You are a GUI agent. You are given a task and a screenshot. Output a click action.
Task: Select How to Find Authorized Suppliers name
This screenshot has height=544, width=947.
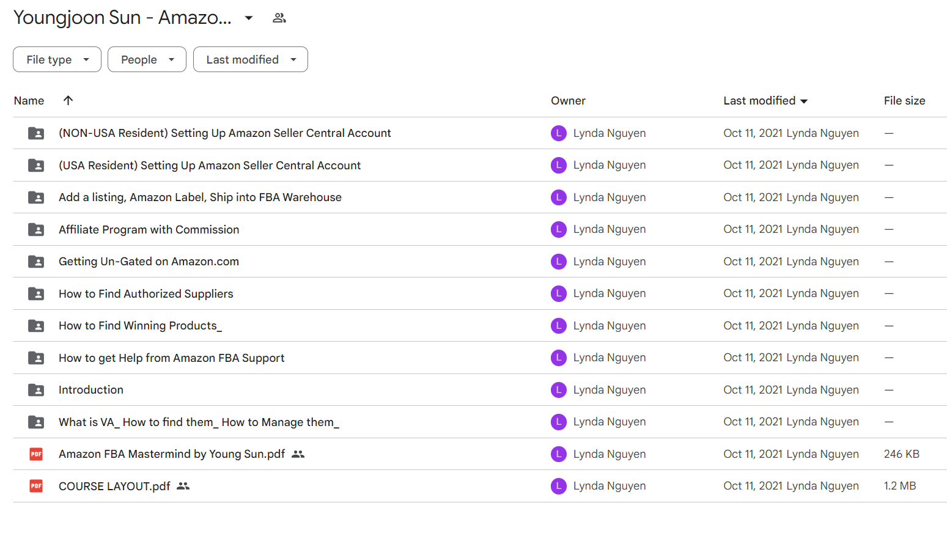[146, 294]
